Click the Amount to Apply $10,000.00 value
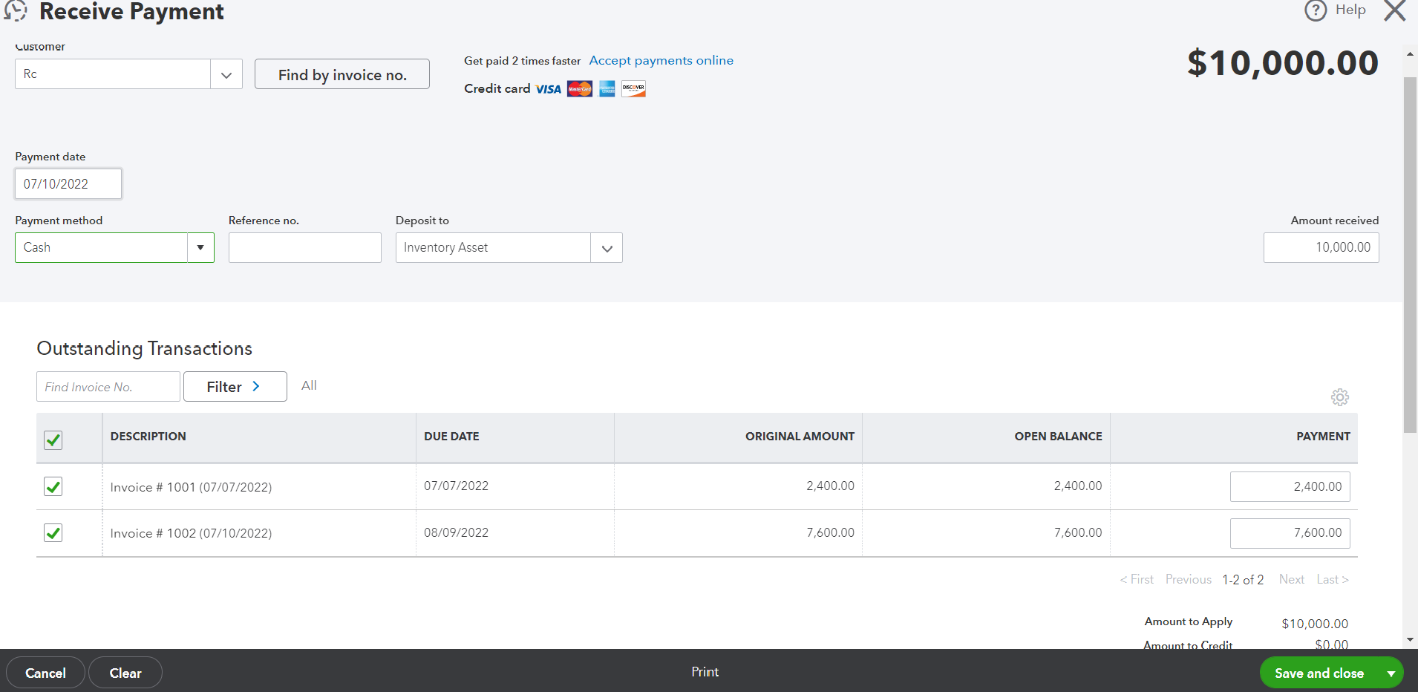This screenshot has height=692, width=1418. (1315, 624)
